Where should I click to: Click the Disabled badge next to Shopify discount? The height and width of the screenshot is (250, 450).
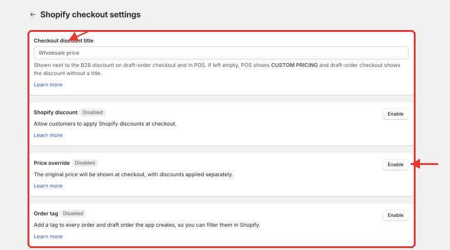click(92, 112)
